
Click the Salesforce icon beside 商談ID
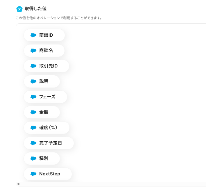(x=33, y=35)
